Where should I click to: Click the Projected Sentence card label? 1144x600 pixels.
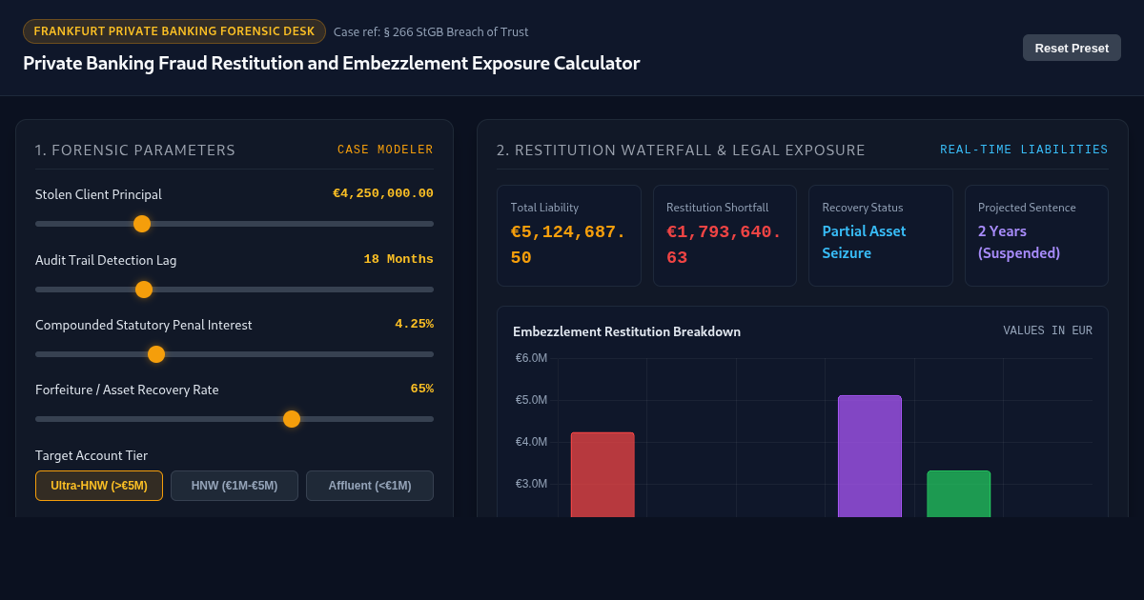(x=1027, y=208)
